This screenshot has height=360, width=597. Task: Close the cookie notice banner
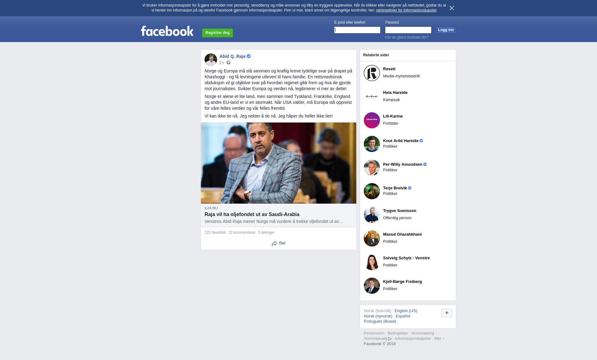click(452, 8)
